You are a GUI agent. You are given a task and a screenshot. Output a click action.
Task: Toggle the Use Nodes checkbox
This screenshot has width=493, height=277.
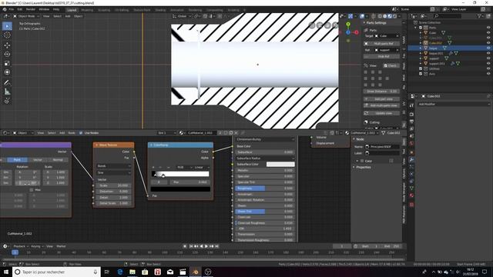(81, 133)
